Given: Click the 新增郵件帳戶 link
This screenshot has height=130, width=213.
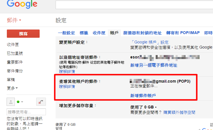Looking at the screenshot, I should click(x=143, y=95).
